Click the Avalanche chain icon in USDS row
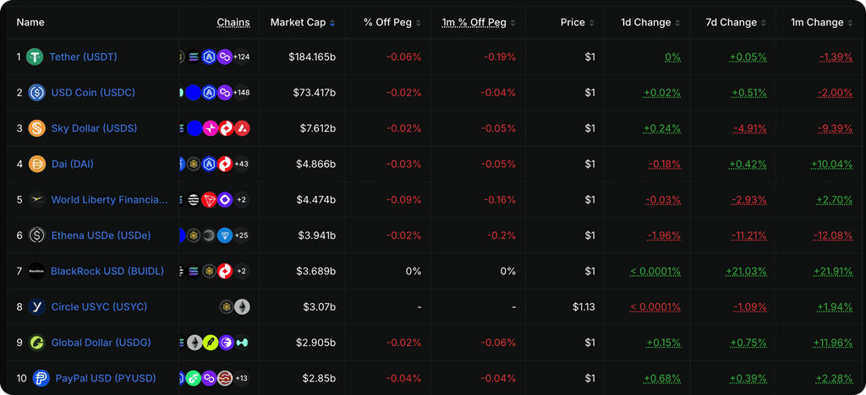Screen dimensions: 866x395 click(242, 128)
